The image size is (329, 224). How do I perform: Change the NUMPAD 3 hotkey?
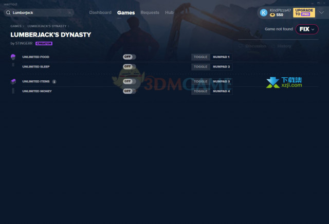[x=221, y=81]
